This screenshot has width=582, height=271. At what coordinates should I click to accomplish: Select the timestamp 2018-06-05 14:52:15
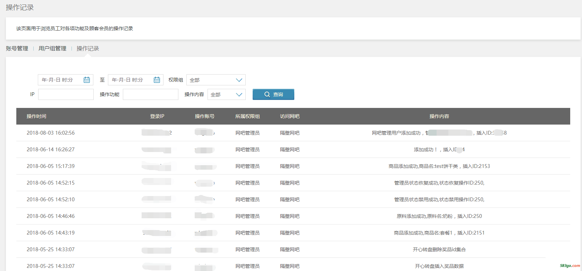[51, 183]
